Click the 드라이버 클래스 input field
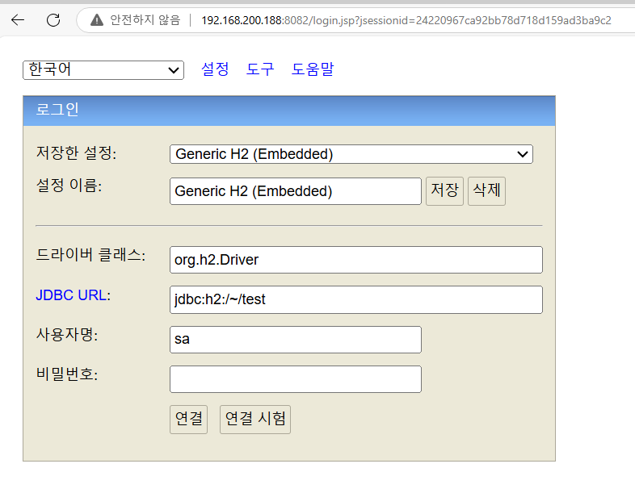 click(x=356, y=260)
